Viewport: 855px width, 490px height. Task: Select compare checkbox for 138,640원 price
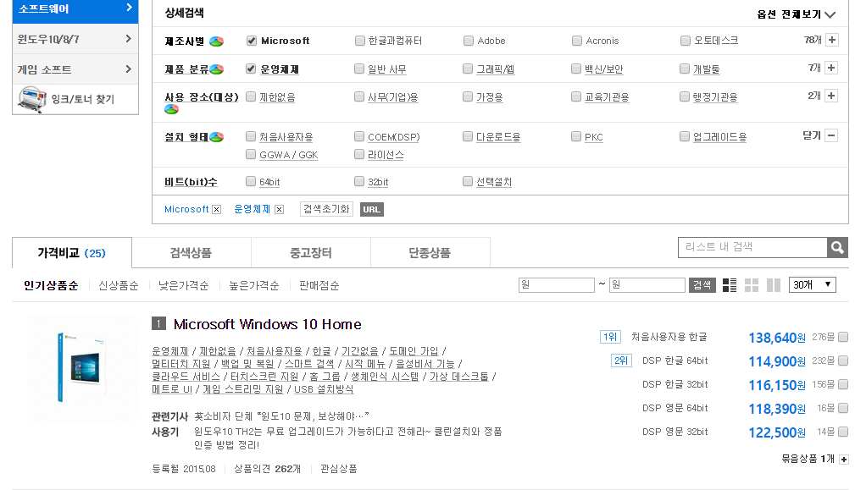(x=843, y=337)
